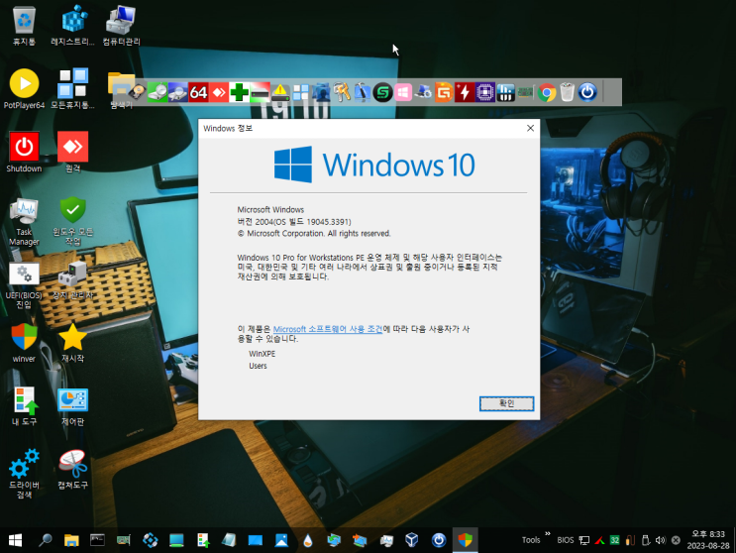Open the 장치 관리자 desktop icon

tap(72, 280)
